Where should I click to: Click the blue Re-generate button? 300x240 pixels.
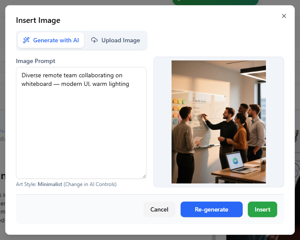(211, 209)
